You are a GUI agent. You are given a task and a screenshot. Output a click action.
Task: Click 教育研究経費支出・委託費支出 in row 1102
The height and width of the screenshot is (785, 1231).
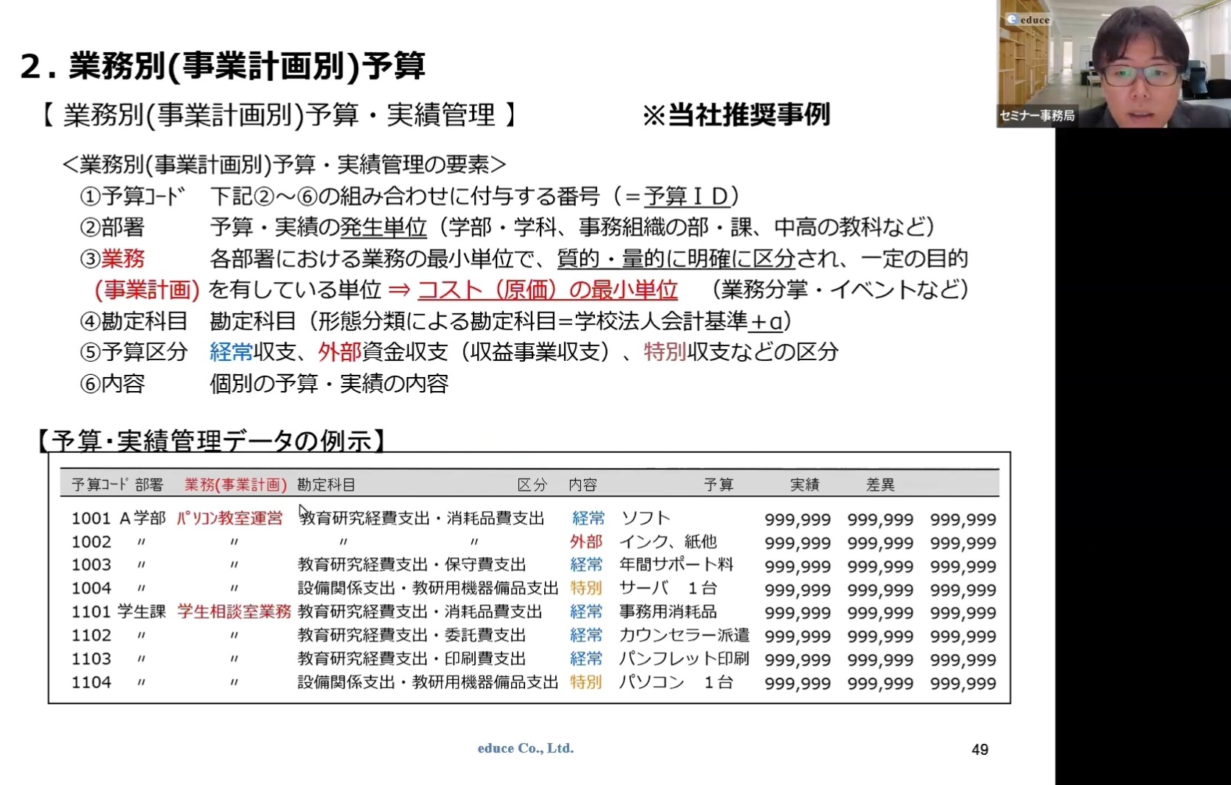point(412,635)
